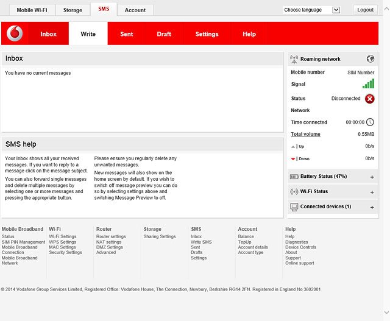Open SIM PIN Management link

(23, 242)
